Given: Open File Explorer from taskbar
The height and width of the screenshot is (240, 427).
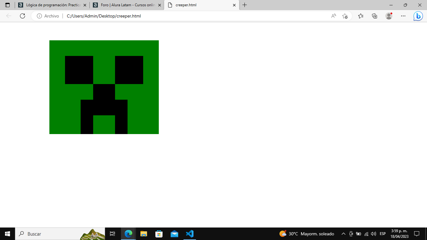Looking at the screenshot, I should [143, 234].
